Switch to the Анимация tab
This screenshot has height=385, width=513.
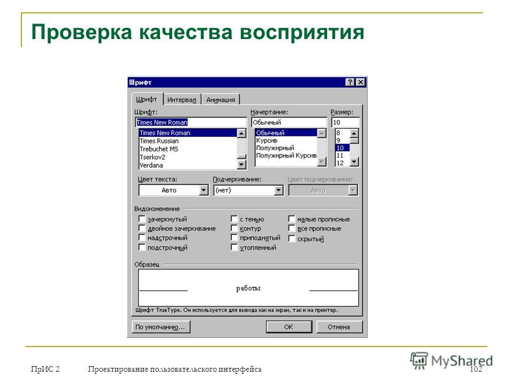pos(221,99)
